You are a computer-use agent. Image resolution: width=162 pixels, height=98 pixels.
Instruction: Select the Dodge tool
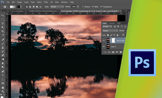coord(3,67)
